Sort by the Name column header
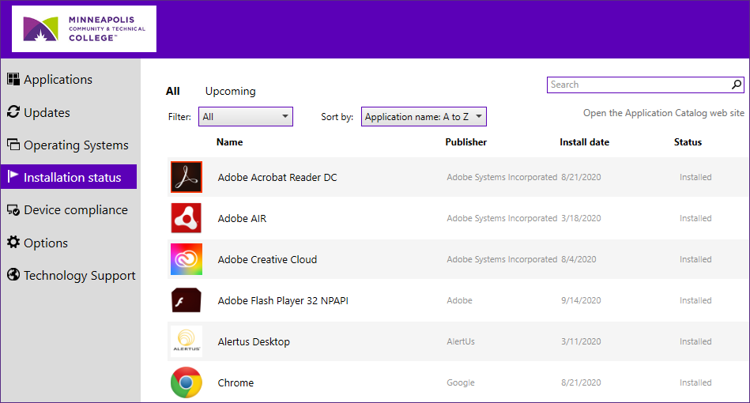Image resolution: width=750 pixels, height=403 pixels. pyautogui.click(x=230, y=142)
